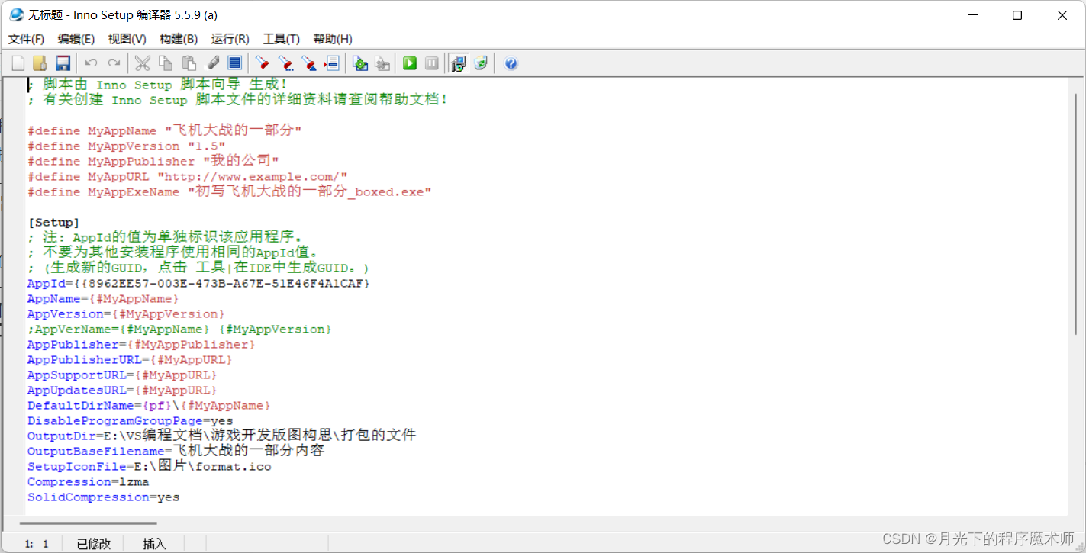Click the '[Setup]' section header

(x=53, y=222)
